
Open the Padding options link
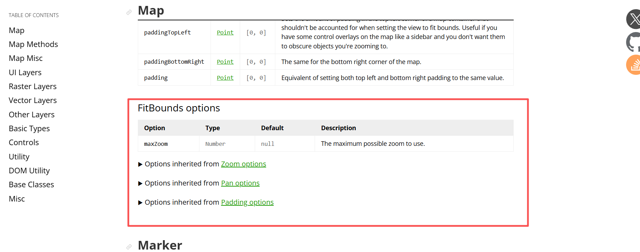tap(247, 202)
